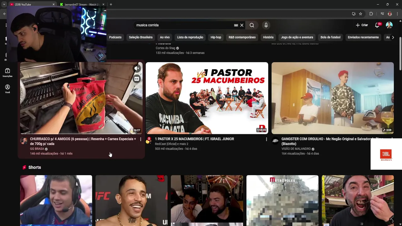Open the Metrópoles Short

(282, 201)
